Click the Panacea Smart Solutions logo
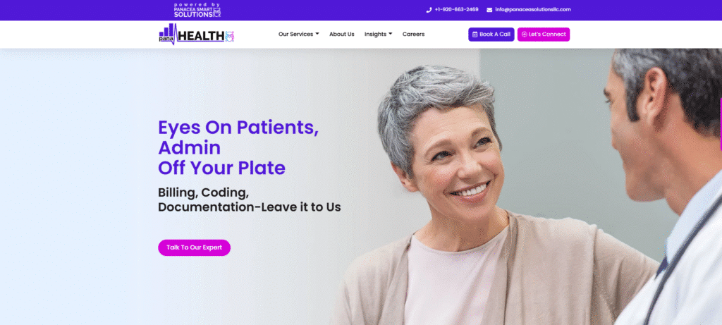This screenshot has height=325, width=722. [197, 10]
